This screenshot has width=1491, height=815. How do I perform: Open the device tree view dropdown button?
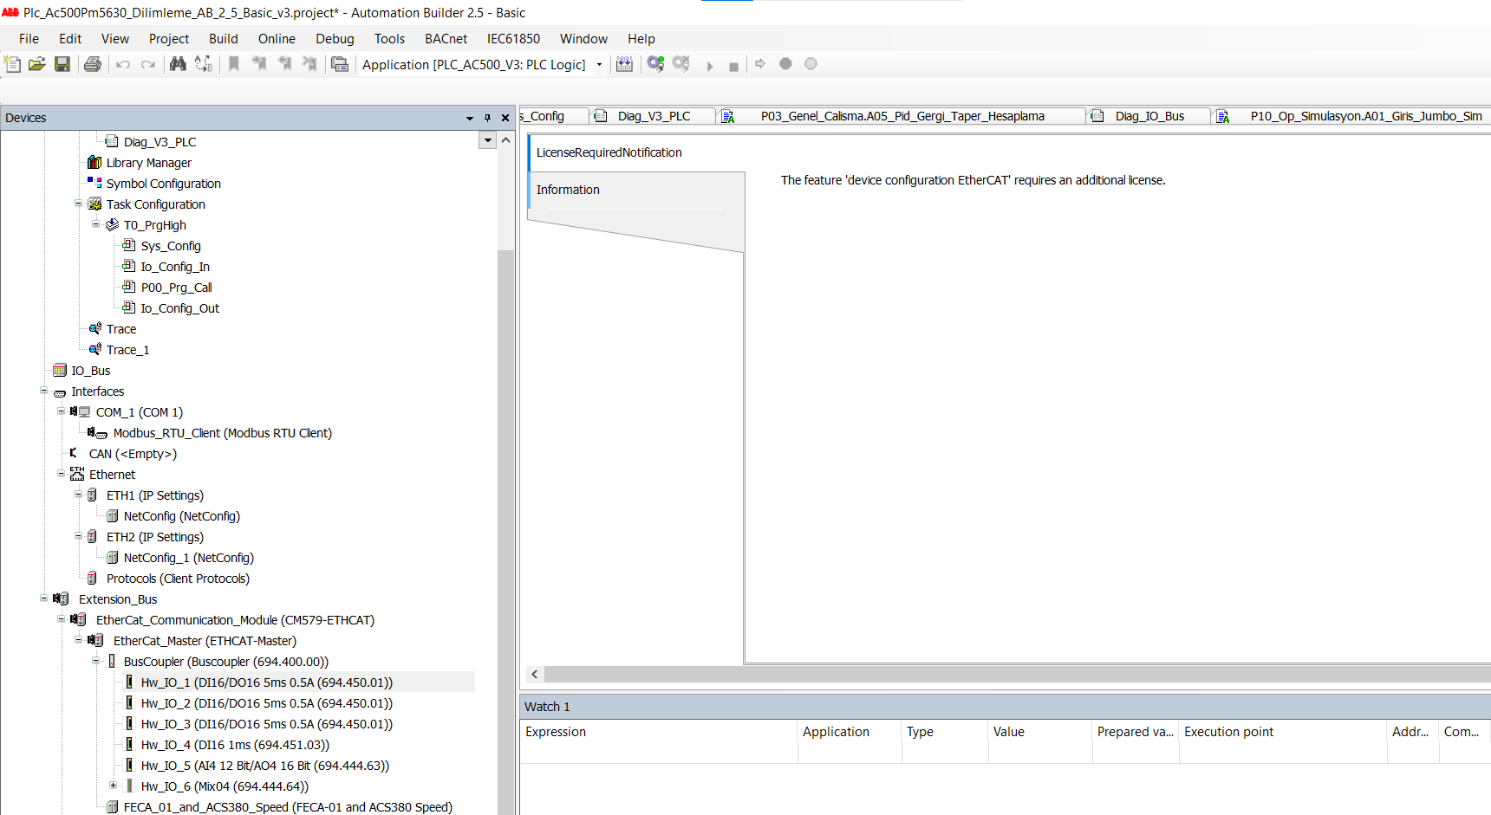pyautogui.click(x=488, y=140)
